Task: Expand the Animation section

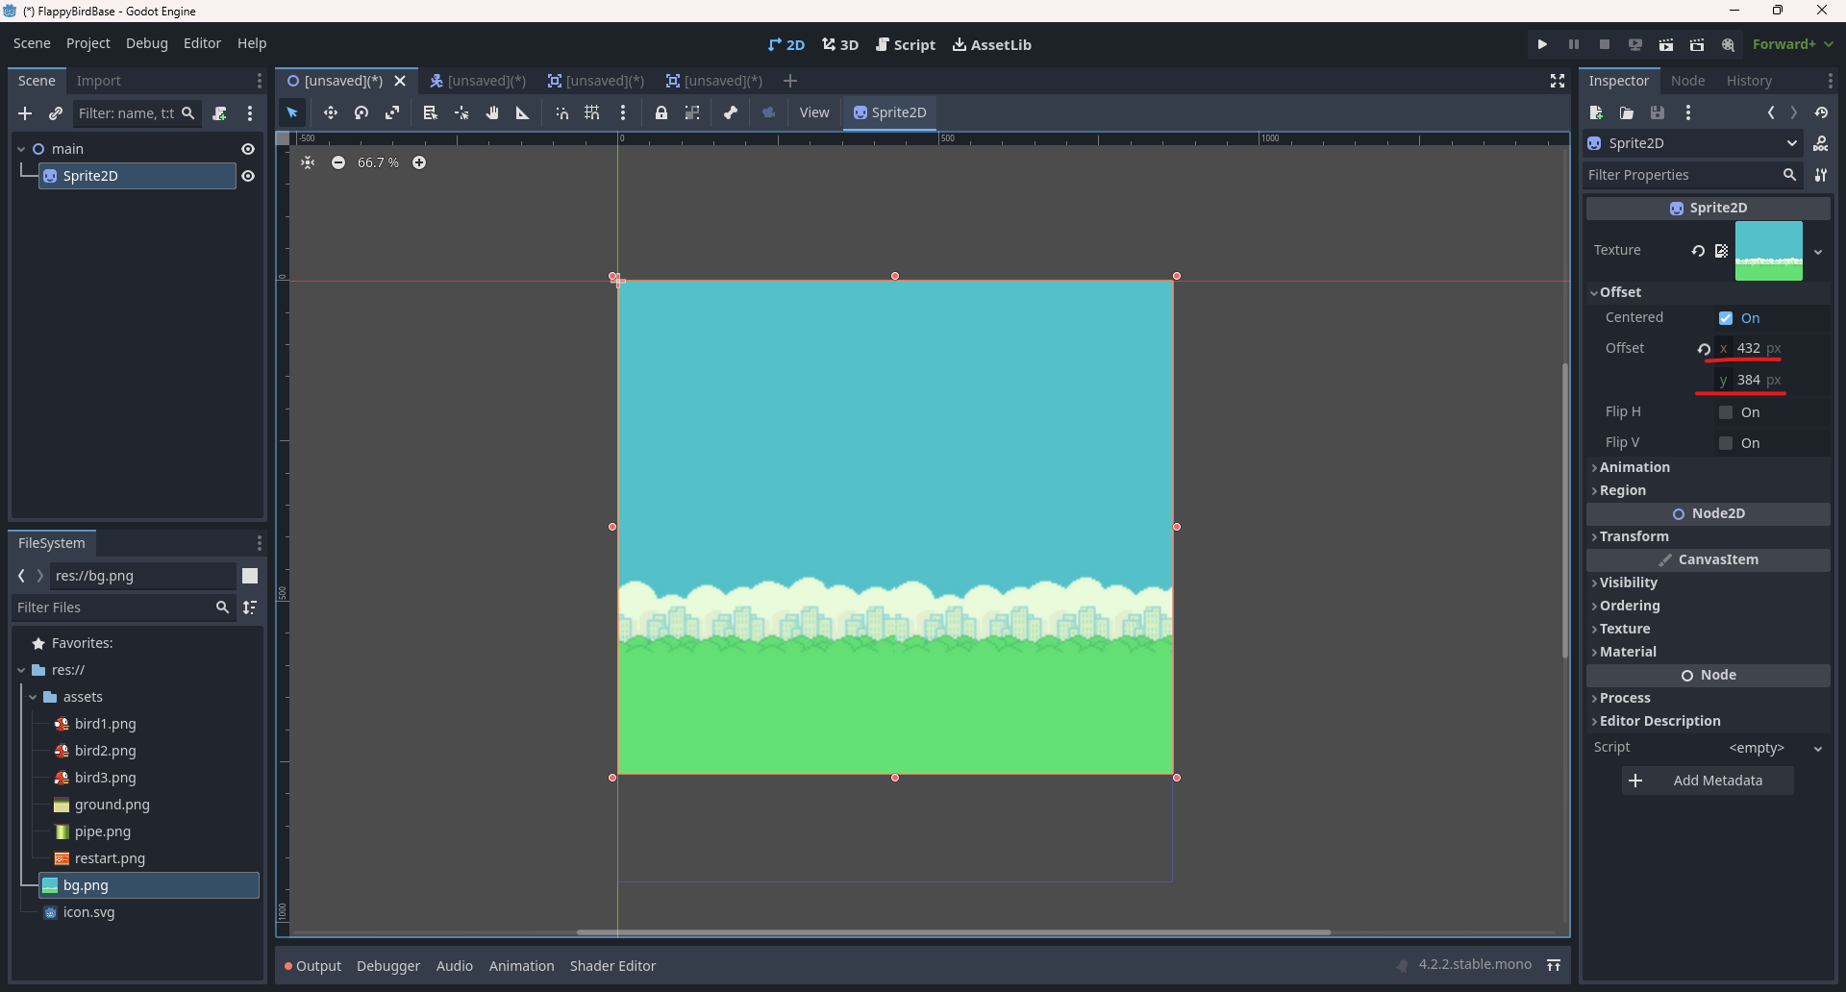Action: [x=1634, y=467]
